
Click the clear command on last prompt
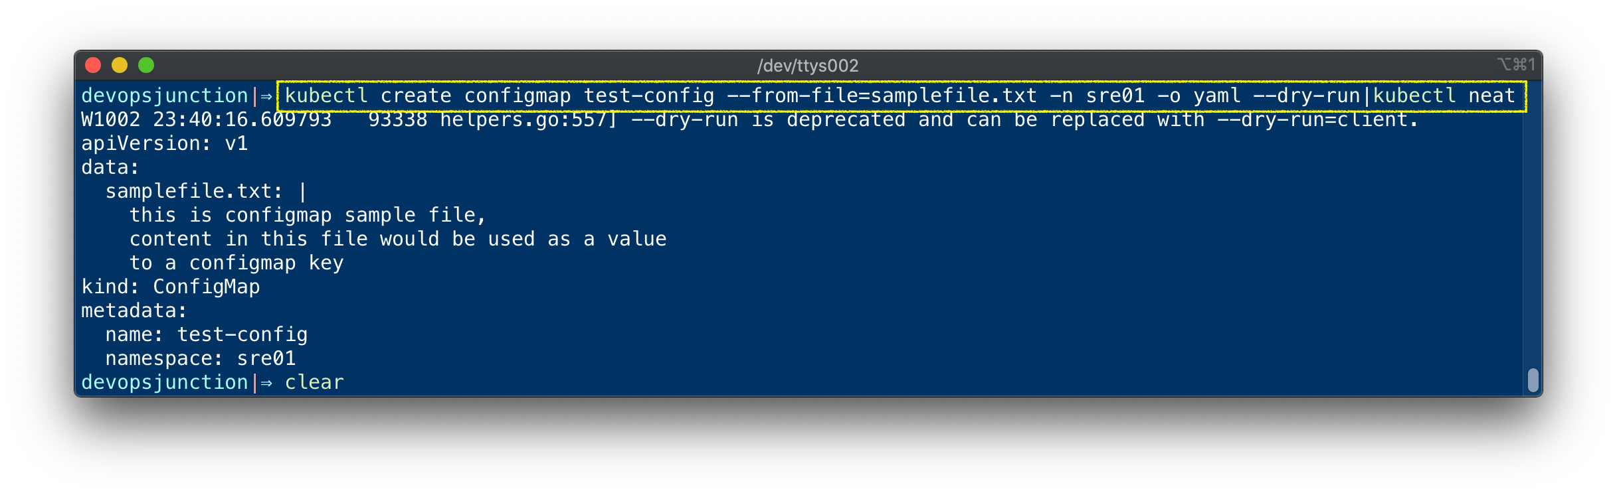[x=314, y=383]
